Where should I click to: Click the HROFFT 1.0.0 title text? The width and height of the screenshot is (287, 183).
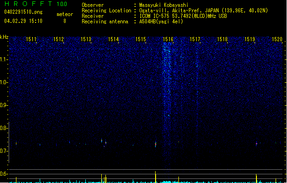36,4
